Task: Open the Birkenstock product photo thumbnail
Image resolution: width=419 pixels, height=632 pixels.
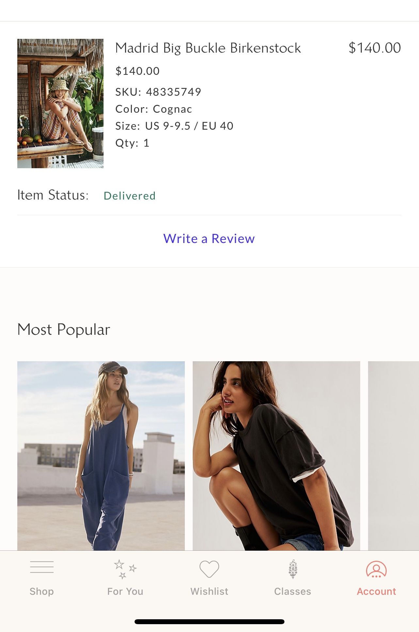Action: [60, 104]
